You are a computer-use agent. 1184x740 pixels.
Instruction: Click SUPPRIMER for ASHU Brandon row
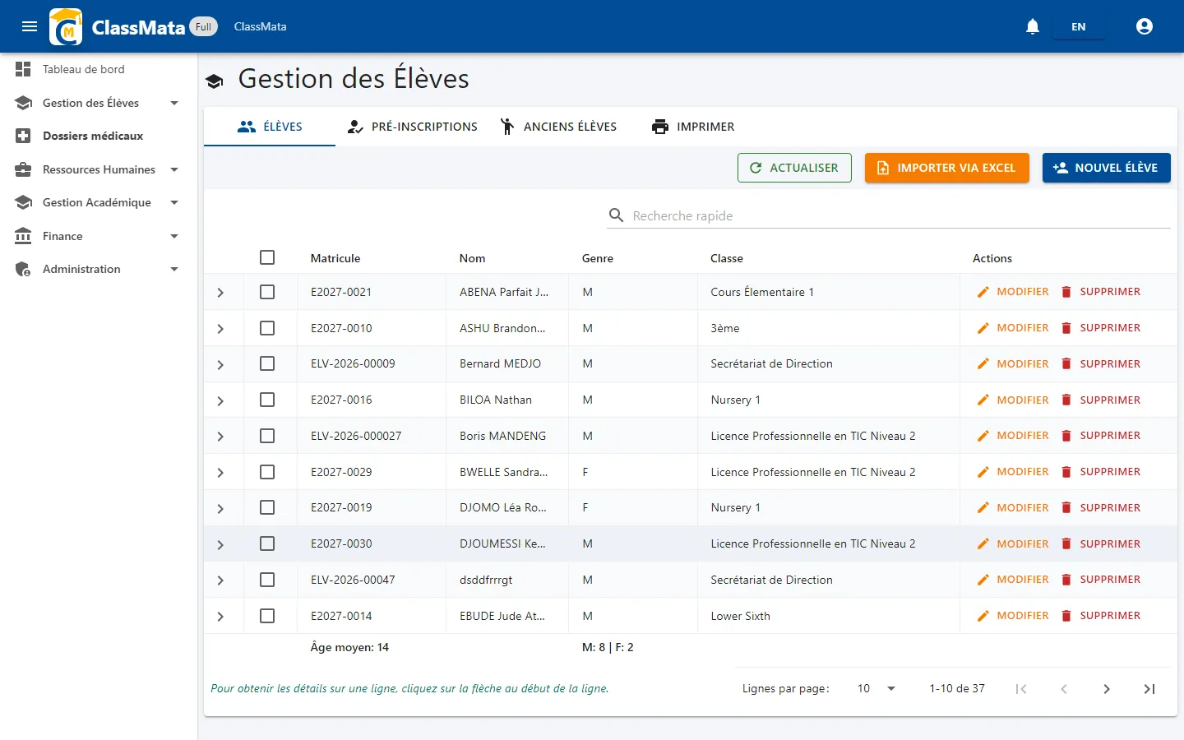point(1101,328)
